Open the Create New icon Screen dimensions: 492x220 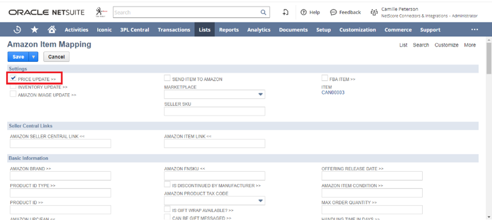(x=285, y=13)
